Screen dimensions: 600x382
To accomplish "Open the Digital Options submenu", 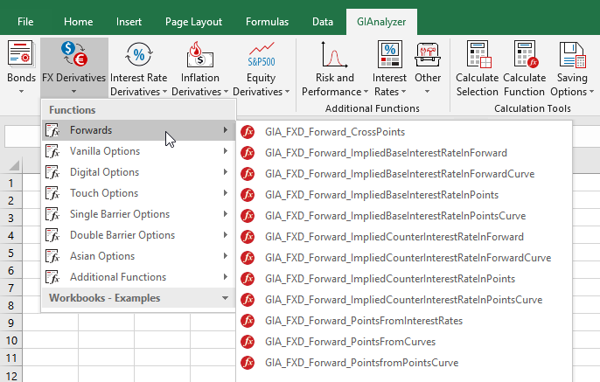I will 138,172.
